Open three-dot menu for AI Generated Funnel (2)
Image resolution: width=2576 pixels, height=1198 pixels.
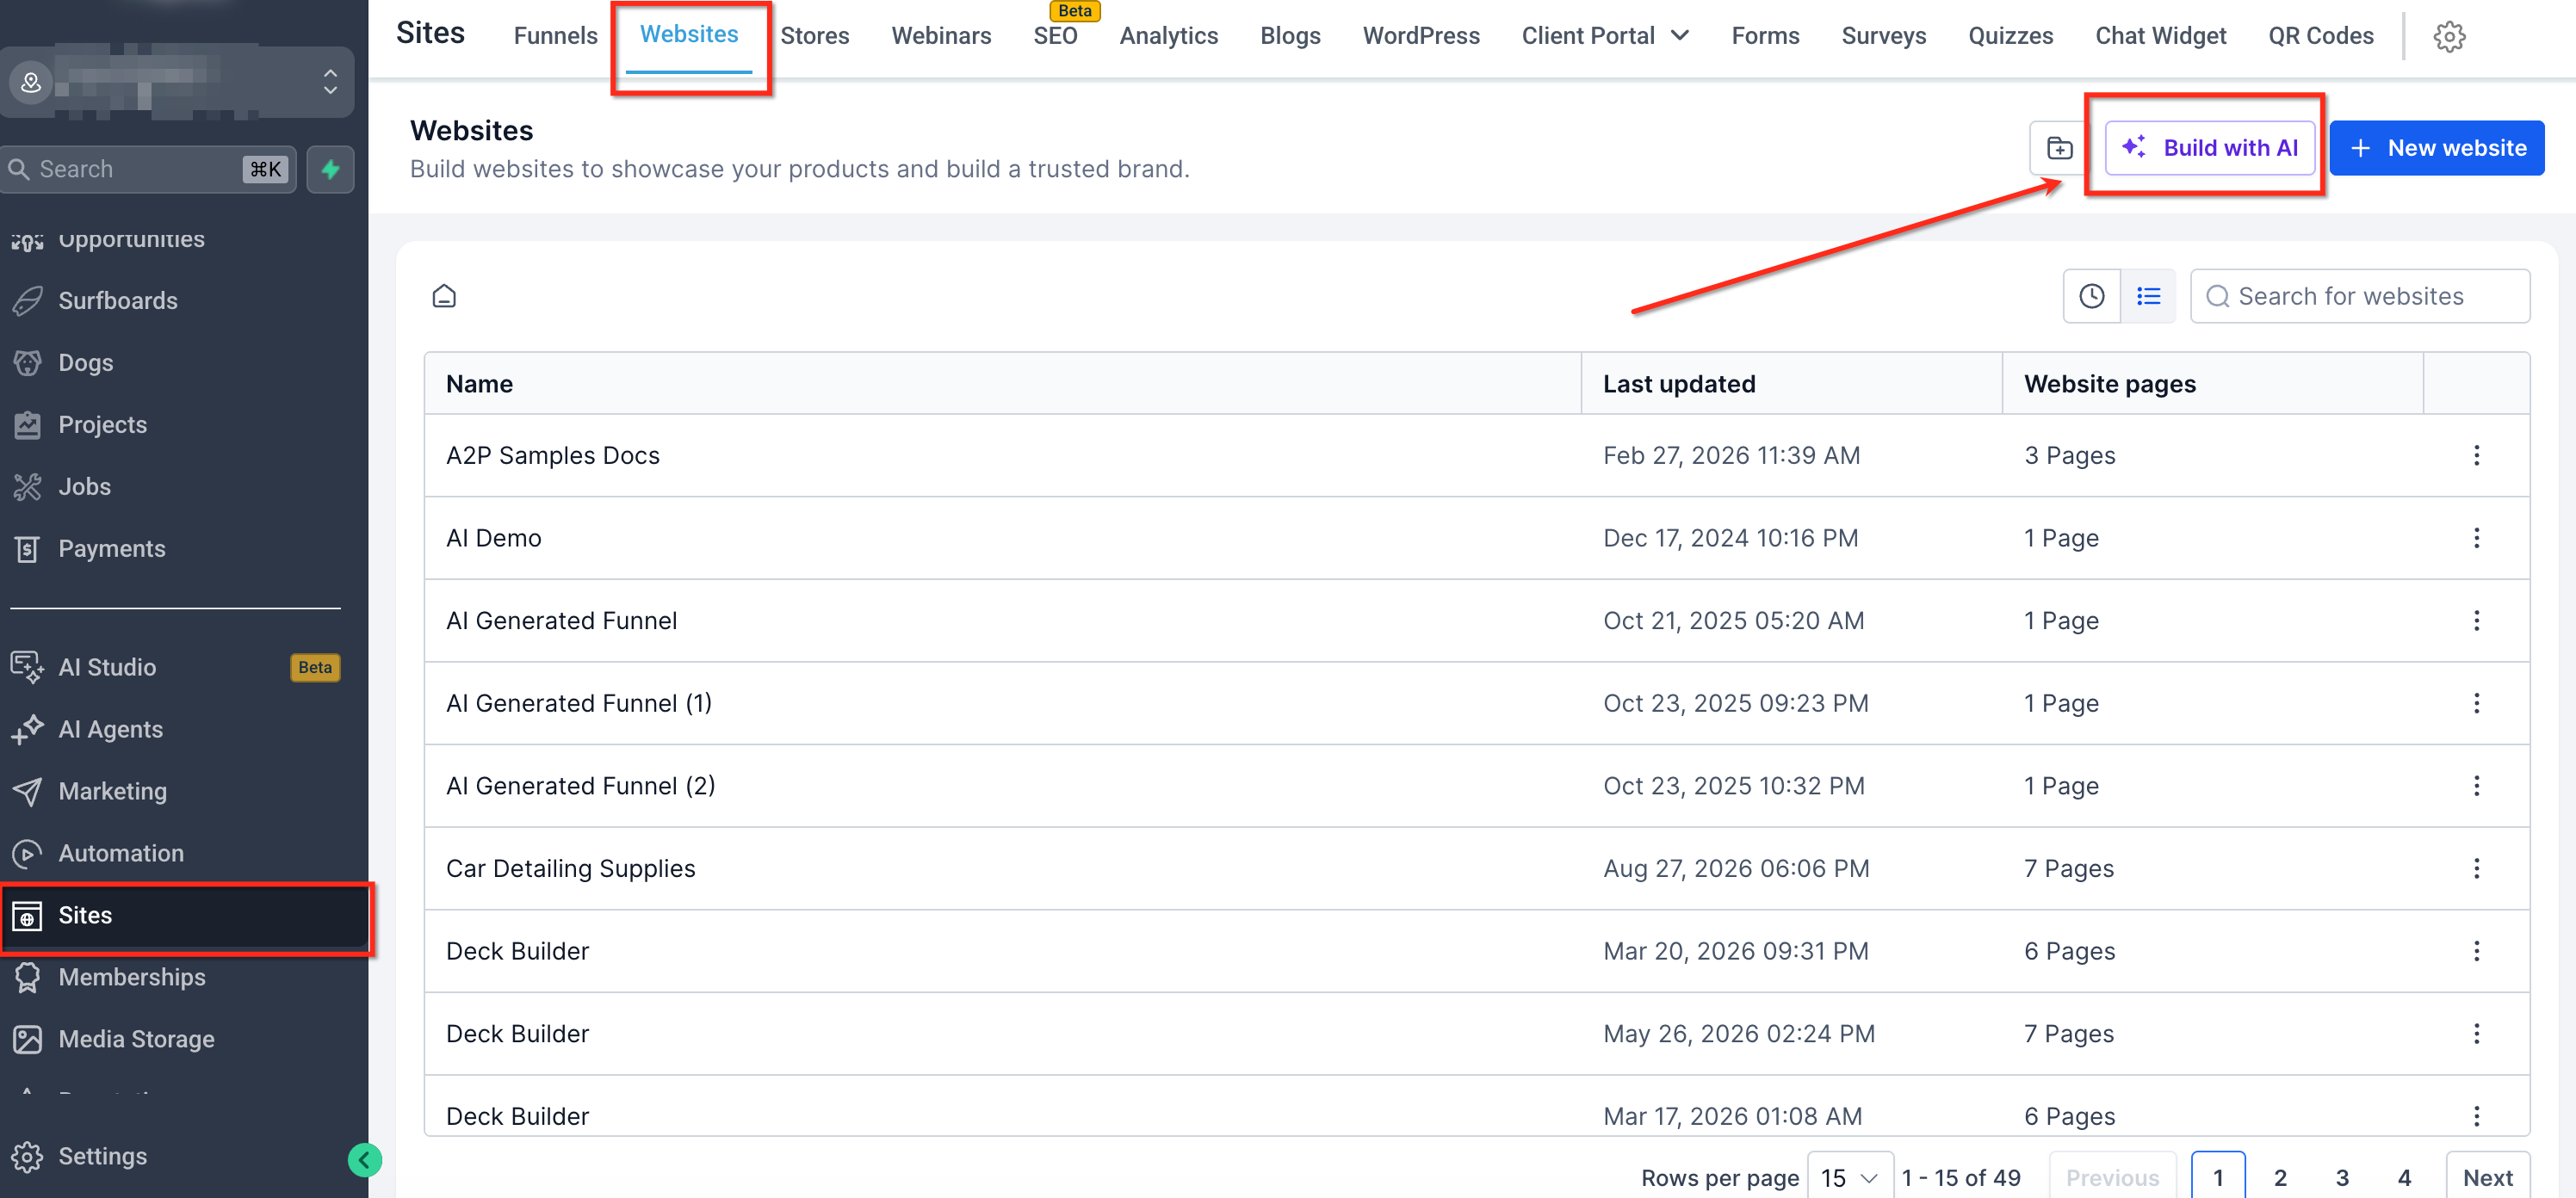[x=2476, y=785]
